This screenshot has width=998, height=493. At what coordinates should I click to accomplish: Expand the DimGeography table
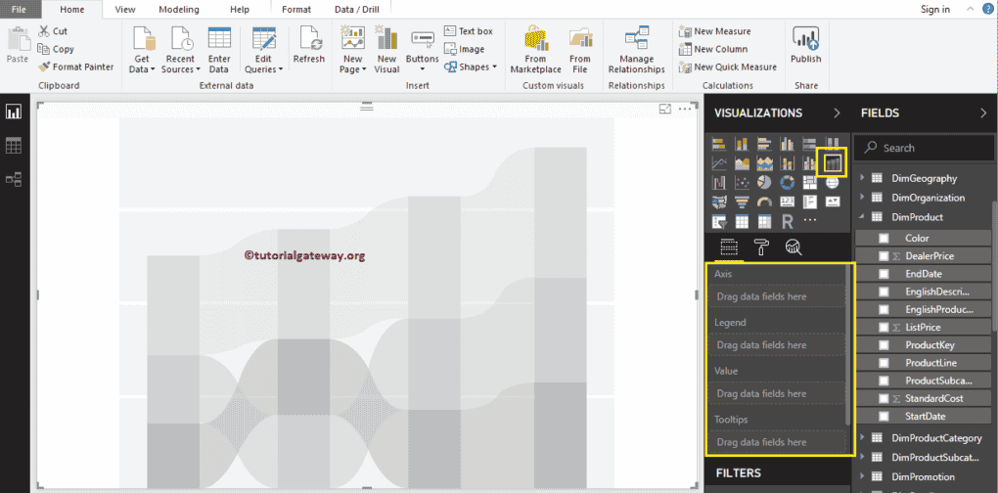click(x=862, y=178)
